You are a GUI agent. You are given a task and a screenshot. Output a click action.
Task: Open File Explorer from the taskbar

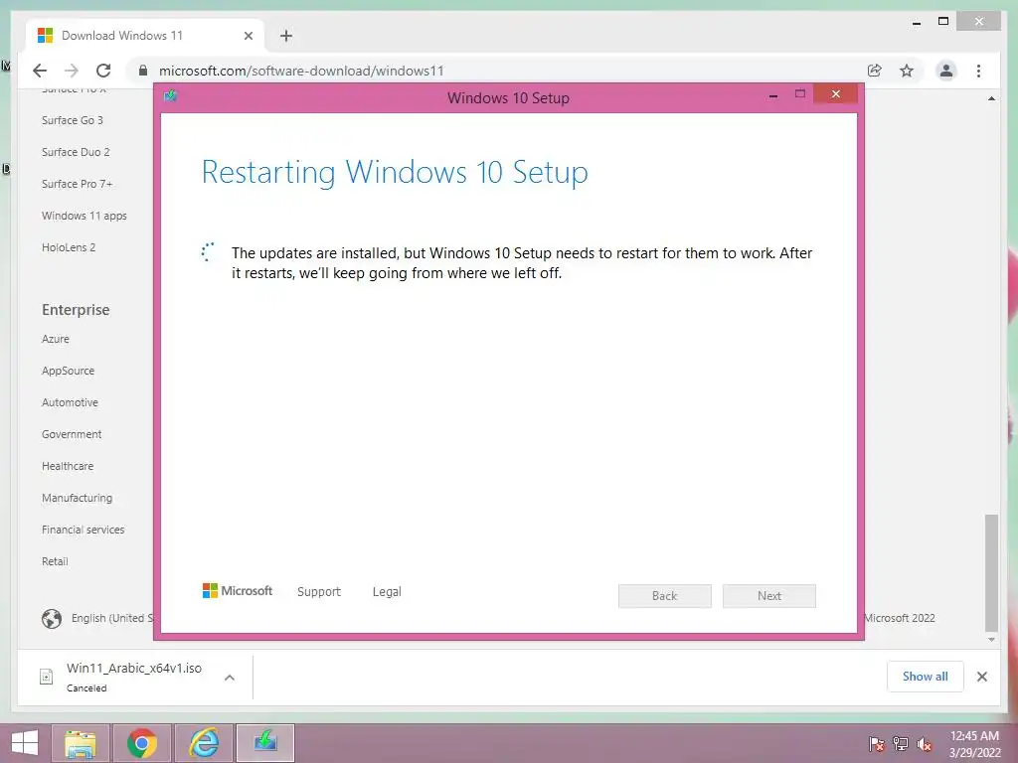click(81, 743)
